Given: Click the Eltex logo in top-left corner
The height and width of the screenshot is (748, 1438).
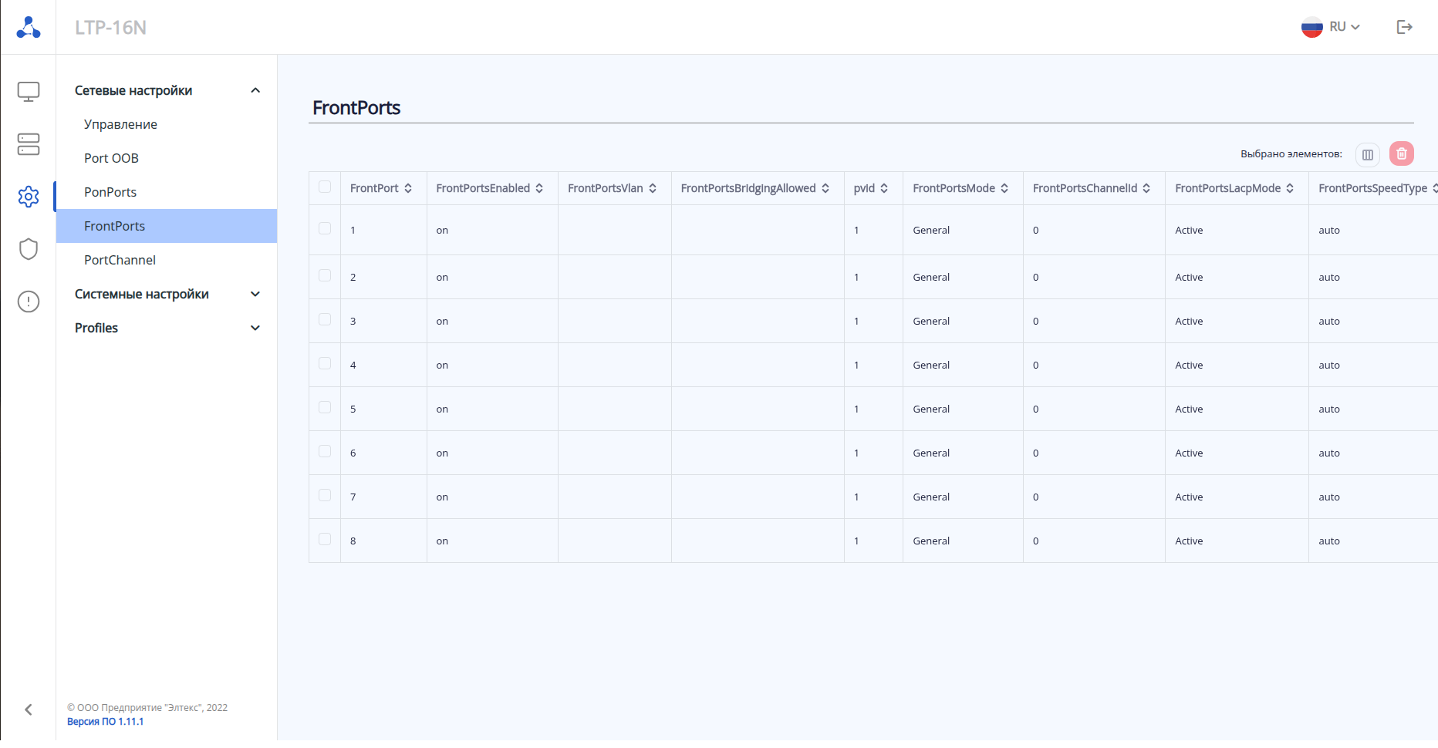Looking at the screenshot, I should 29,27.
